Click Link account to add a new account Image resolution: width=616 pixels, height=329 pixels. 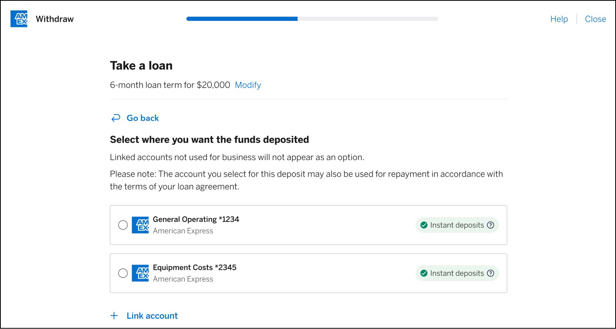click(151, 316)
